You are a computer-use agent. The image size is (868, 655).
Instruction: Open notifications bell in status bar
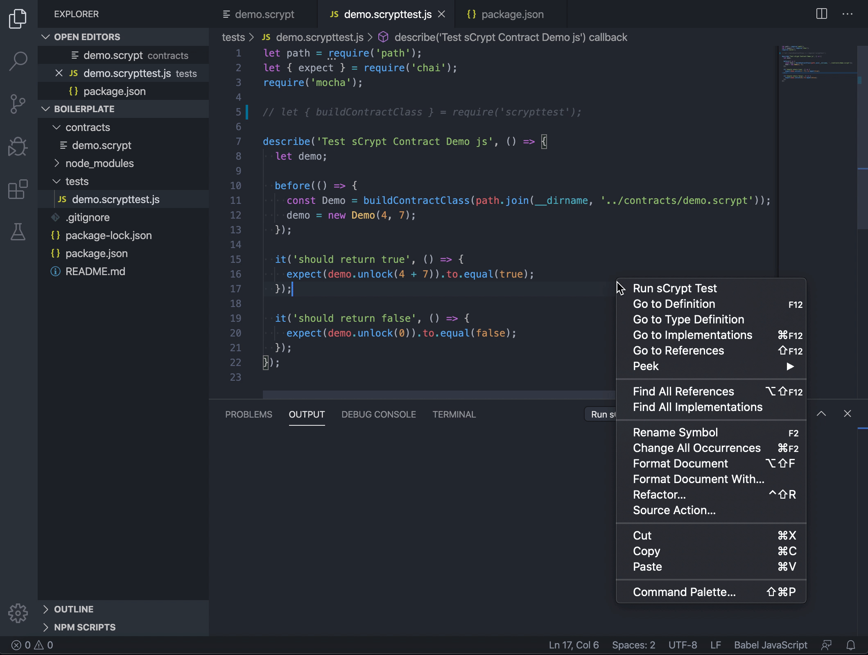coord(850,646)
